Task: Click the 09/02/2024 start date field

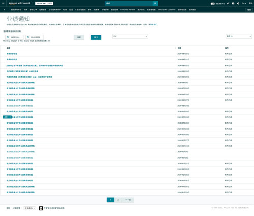Action: (16, 37)
